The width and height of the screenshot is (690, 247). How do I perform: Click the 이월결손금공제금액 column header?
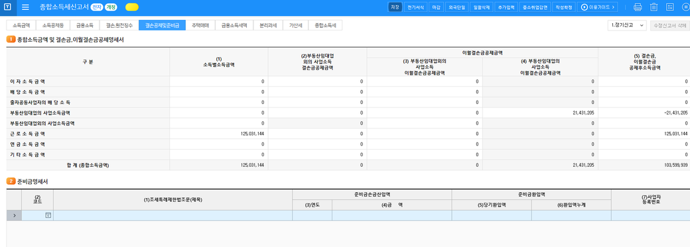click(482, 53)
